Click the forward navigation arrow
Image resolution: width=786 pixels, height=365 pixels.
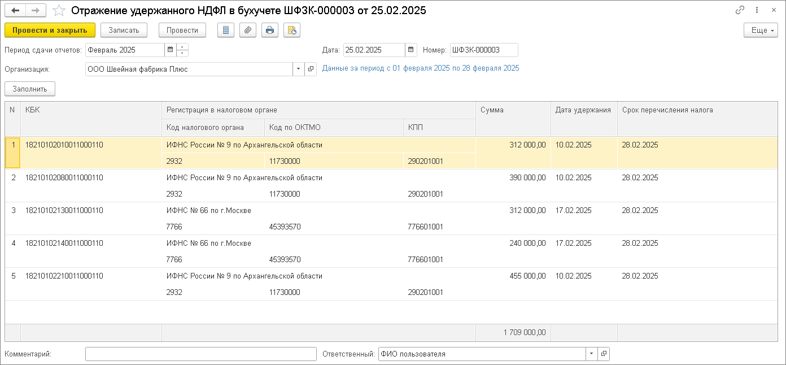36,10
